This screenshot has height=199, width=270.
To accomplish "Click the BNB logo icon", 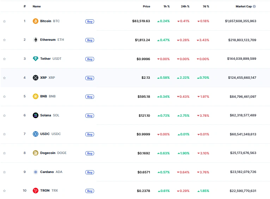I will tap(35, 96).
